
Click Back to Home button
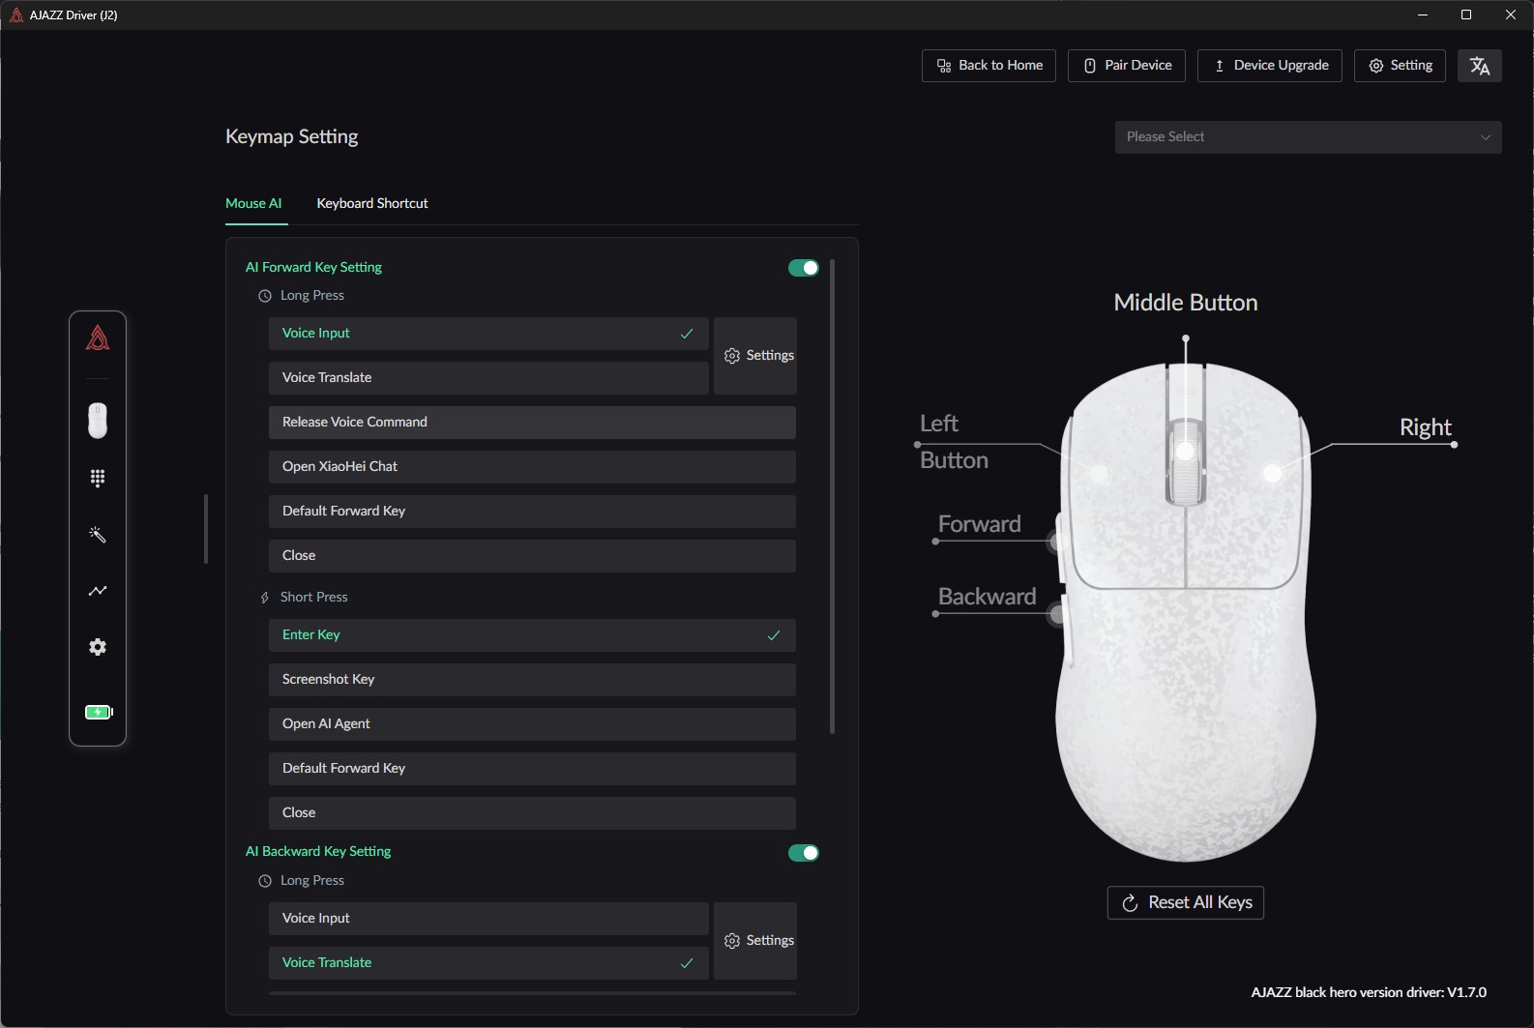pos(988,66)
